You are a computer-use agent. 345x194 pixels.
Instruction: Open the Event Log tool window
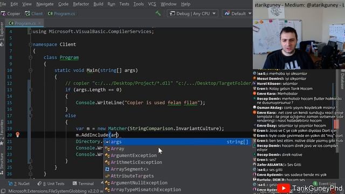pyautogui.click(x=325, y=183)
